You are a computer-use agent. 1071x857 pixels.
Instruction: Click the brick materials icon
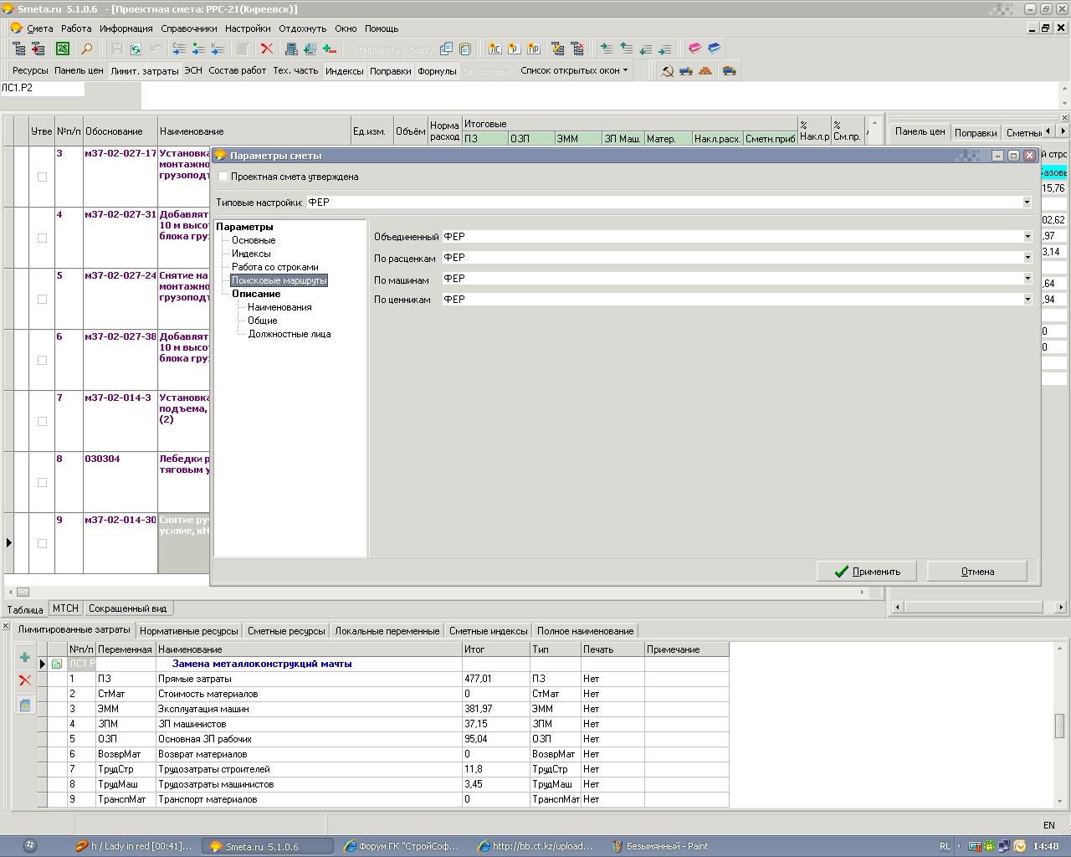click(x=705, y=70)
